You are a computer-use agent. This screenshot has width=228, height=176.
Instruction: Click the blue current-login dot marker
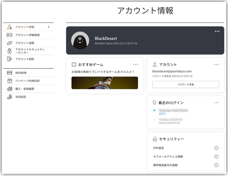154,110
